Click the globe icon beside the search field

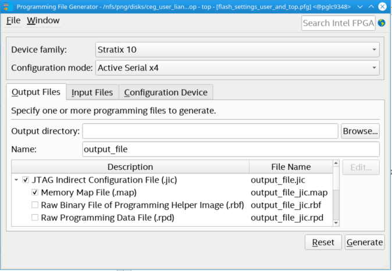point(382,23)
